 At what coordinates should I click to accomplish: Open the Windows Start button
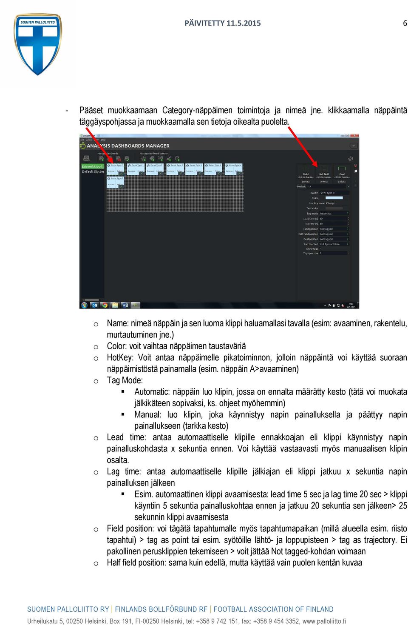pyautogui.click(x=84, y=305)
